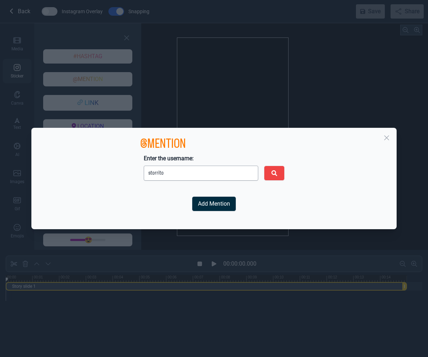
Task: Open the Media panel
Action: [17, 44]
